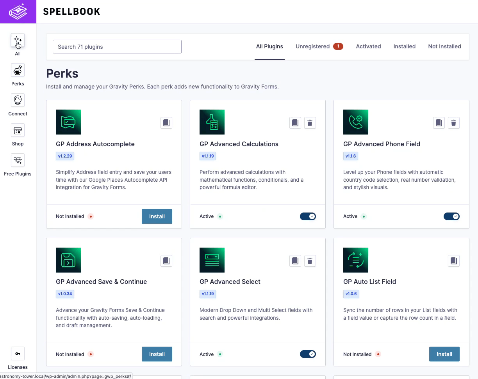Delete GP Advanced Calculations via trash icon
This screenshot has height=379, width=478.
pyautogui.click(x=310, y=123)
